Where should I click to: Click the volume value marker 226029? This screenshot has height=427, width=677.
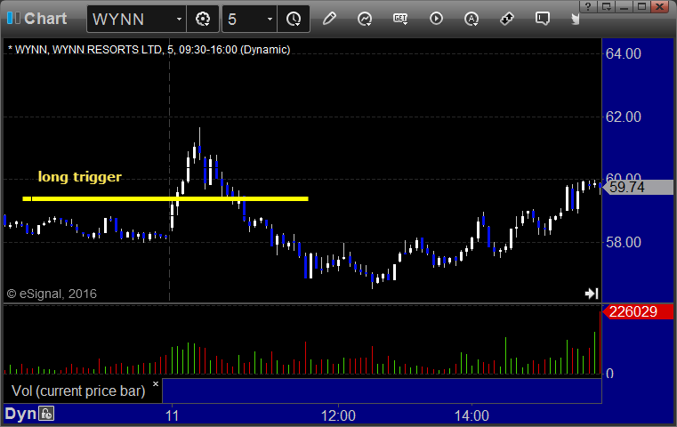coord(638,311)
